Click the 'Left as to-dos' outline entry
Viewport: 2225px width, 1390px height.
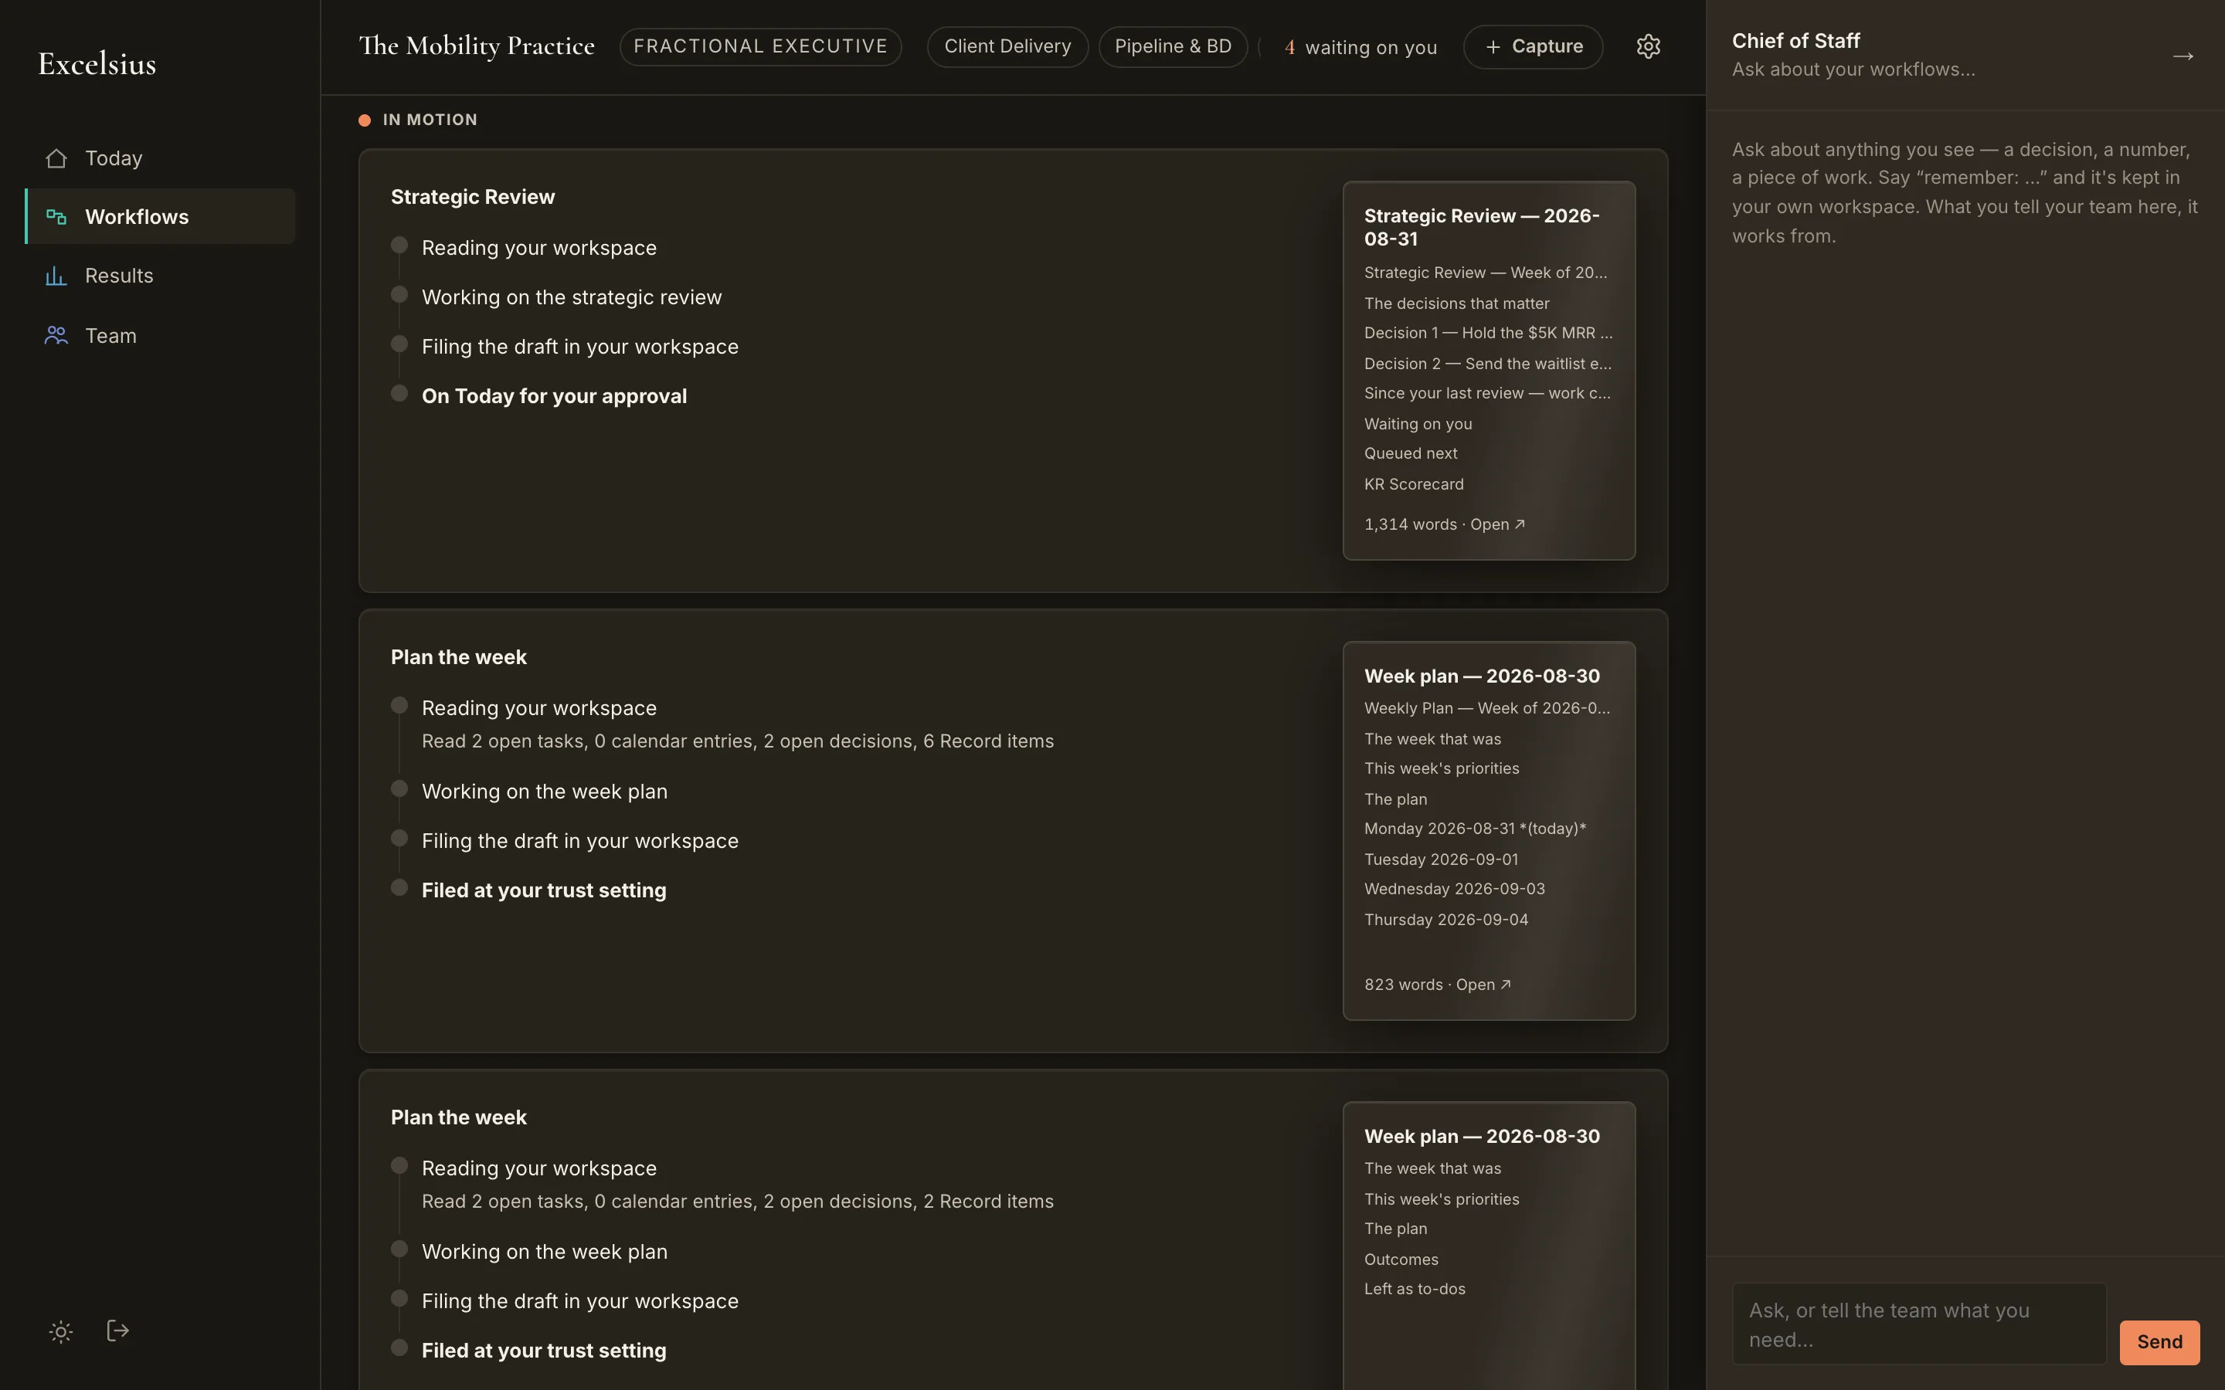(1415, 1289)
